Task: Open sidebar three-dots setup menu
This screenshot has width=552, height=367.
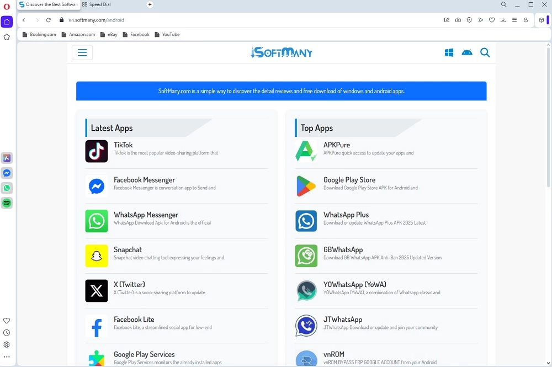Action: (7, 357)
